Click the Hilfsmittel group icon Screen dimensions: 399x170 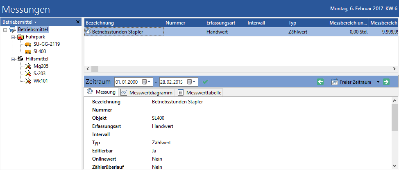(20, 59)
